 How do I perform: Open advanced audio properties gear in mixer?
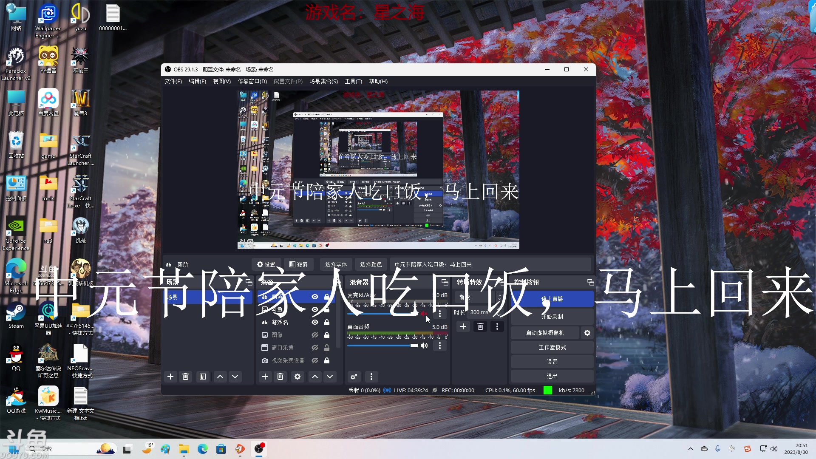point(354,377)
